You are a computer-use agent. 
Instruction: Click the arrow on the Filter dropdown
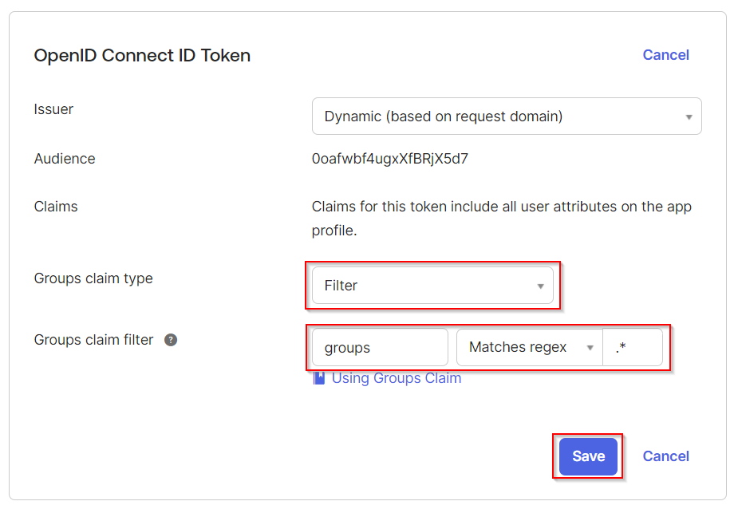click(540, 286)
